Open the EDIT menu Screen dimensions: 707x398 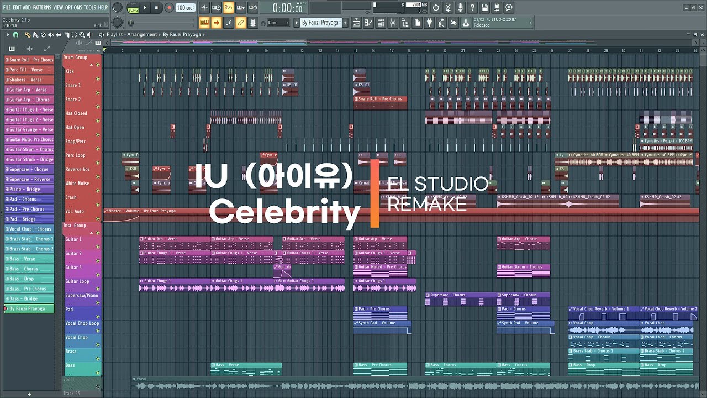tap(17, 8)
